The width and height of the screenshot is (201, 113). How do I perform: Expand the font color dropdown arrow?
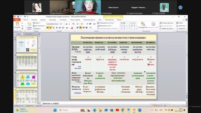pyautogui.click(x=74, y=28)
